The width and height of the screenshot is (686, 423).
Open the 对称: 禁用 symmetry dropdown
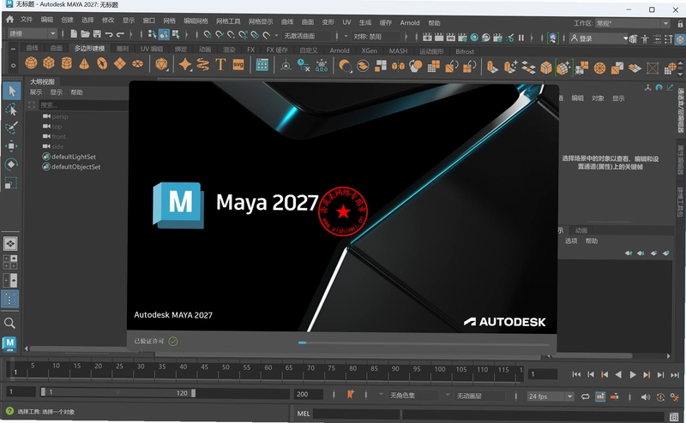376,37
